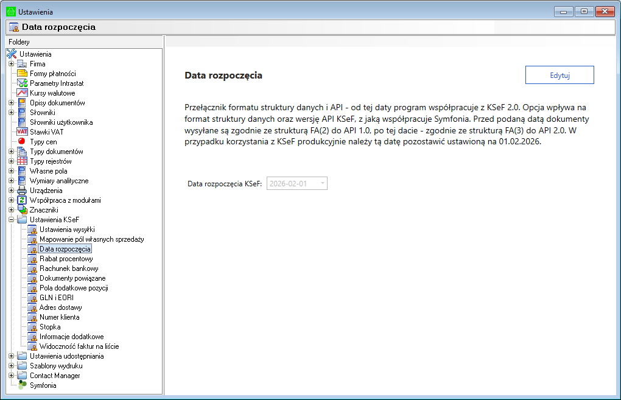
Task: Collapse the Ustawienia KSeF node
Action: coord(11,220)
